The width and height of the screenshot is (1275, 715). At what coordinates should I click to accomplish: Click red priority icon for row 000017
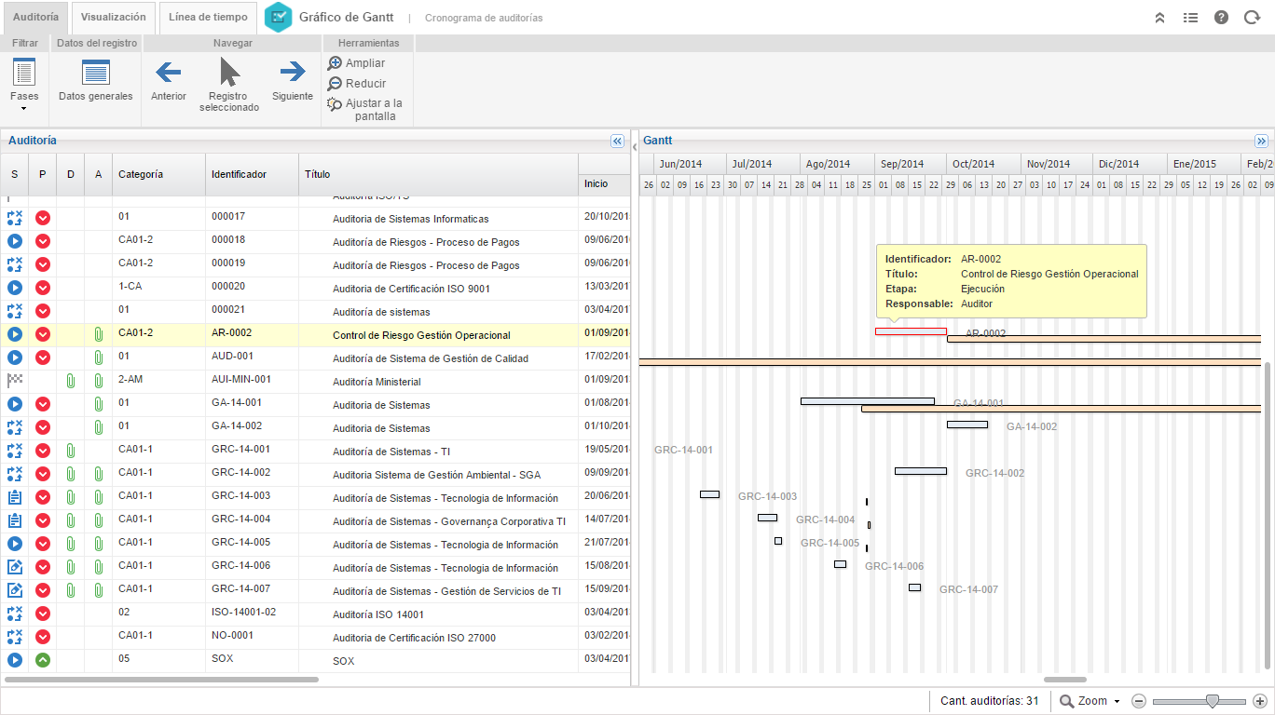pos(43,218)
